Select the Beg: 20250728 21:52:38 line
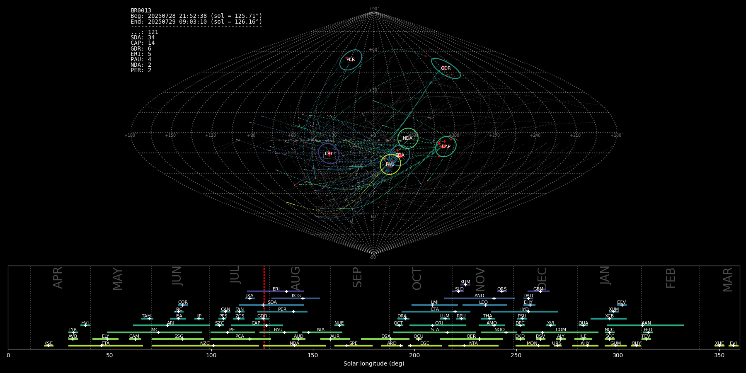The width and height of the screenshot is (746, 373). point(196,16)
